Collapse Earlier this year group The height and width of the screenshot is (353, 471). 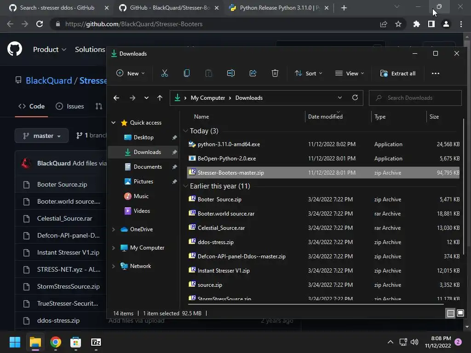[185, 186]
